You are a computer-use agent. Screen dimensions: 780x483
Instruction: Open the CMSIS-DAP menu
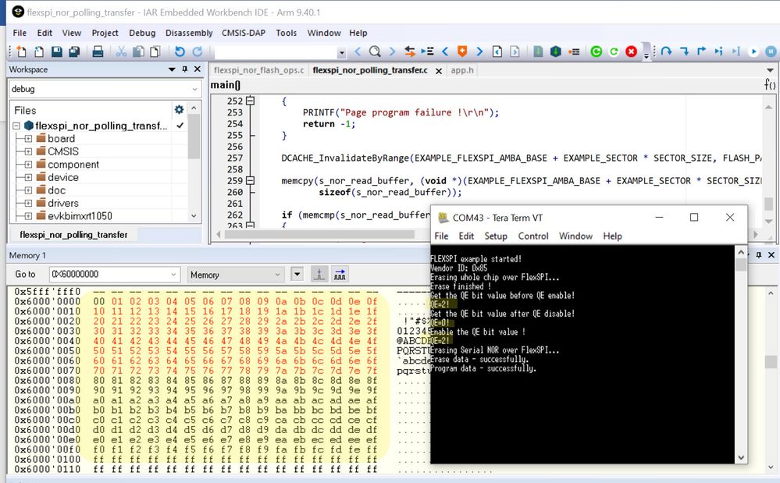click(x=244, y=33)
